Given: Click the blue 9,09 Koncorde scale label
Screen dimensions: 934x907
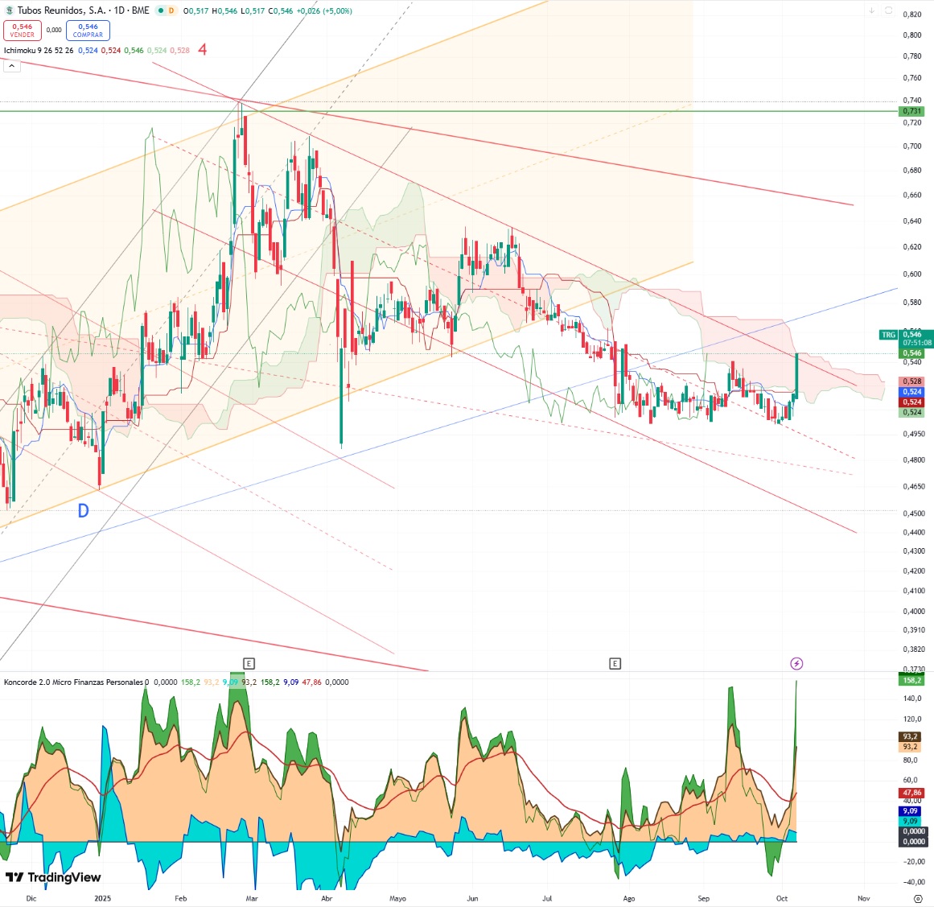Looking at the screenshot, I should click(910, 811).
